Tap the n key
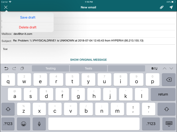 tap(102, 109)
